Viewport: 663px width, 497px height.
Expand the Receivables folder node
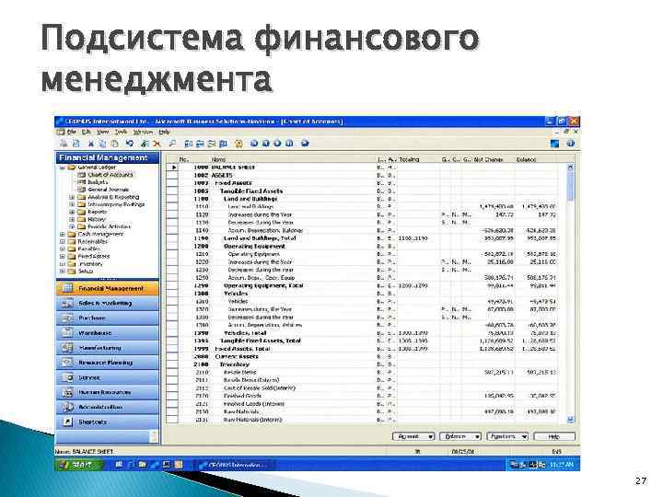tap(63, 242)
